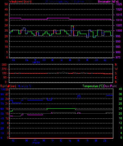
Task: Click the 50 windspeed scale value
Action: pos(6,4)
